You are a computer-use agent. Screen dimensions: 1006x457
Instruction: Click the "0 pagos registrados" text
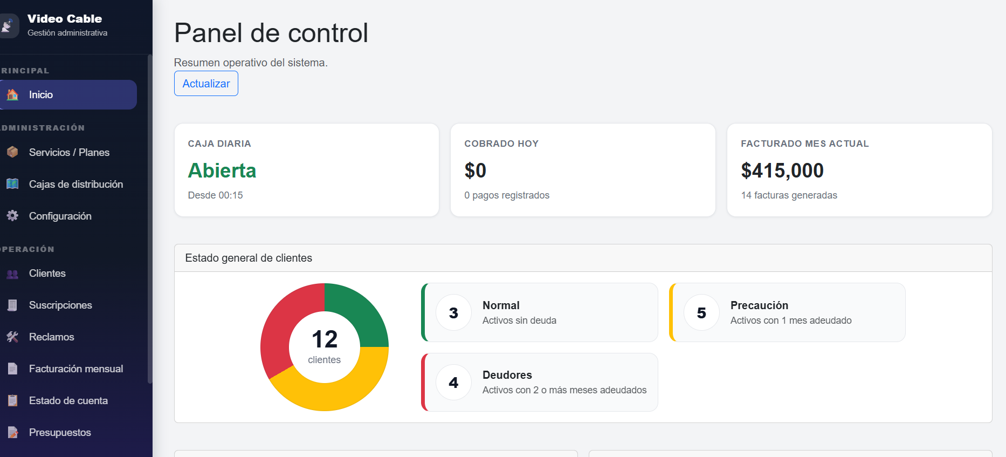[x=507, y=195]
